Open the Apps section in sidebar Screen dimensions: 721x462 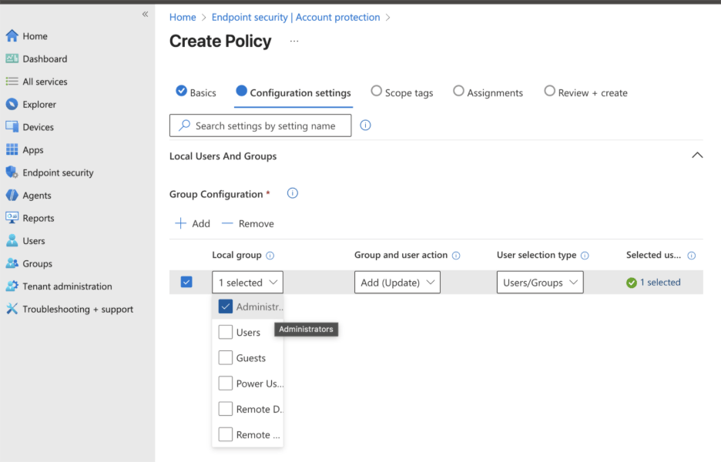tap(34, 149)
